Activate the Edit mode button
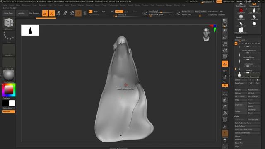Image resolution: width=265 pixels, height=149 pixels. point(45,13)
